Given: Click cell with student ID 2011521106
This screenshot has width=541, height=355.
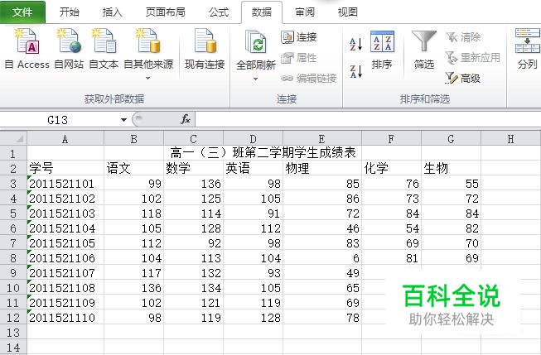Looking at the screenshot, I should tap(65, 258).
